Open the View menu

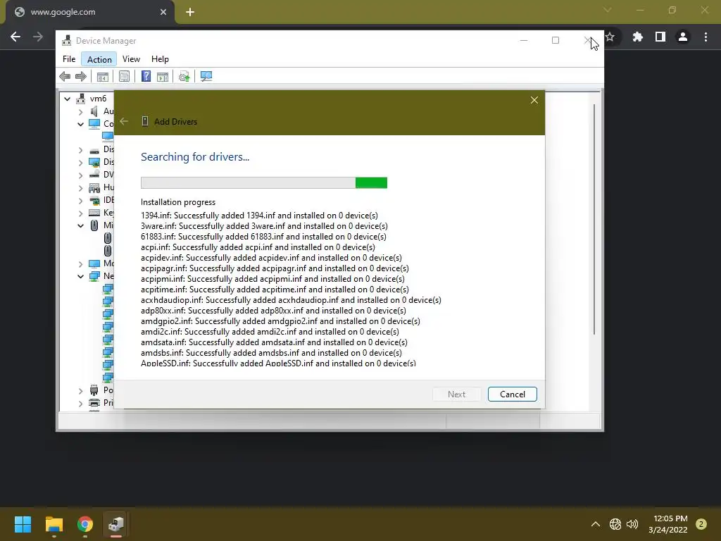point(131,59)
